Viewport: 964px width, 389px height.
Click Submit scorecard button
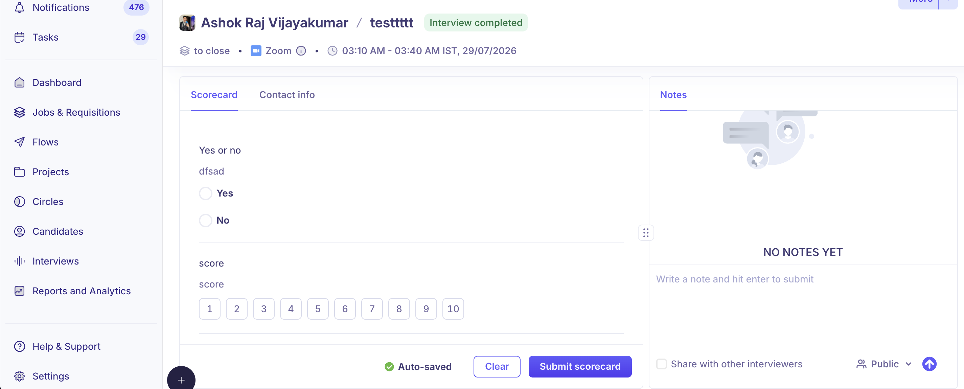[580, 367]
